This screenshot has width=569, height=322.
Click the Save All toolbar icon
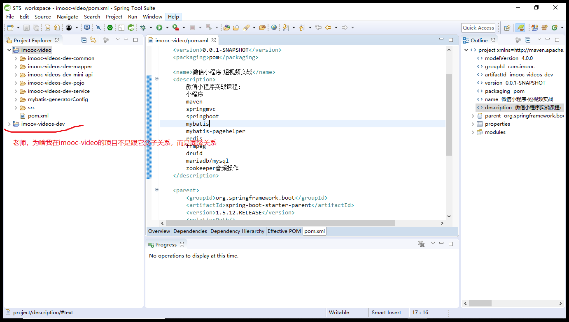(x=36, y=28)
